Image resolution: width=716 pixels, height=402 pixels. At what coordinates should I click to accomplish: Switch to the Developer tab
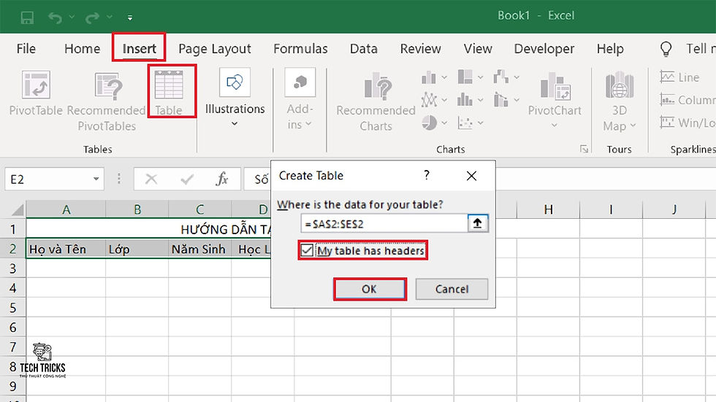(x=544, y=49)
